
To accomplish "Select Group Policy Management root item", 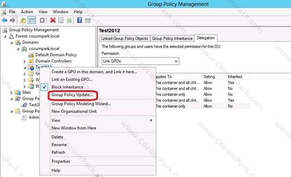I will pos(34,30).
